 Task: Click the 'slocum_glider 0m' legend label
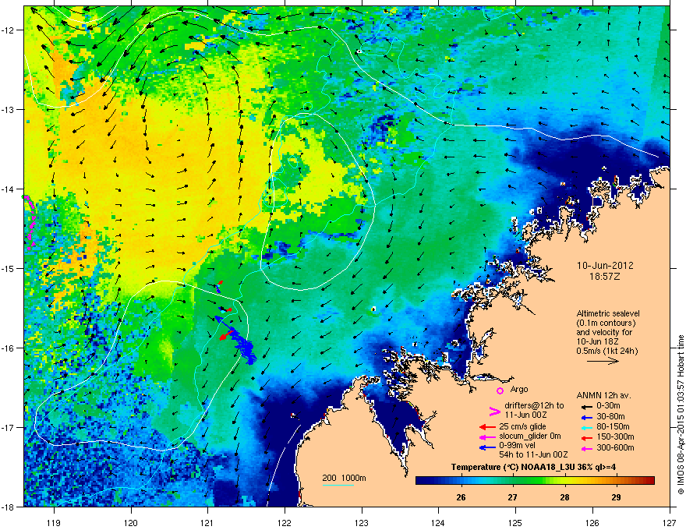[530, 436]
